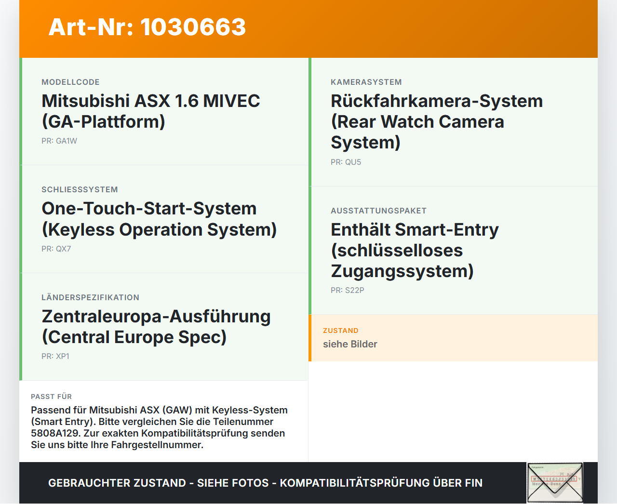
Task: Click the AUSSTATTUNGSPAKET label
Action: point(378,211)
